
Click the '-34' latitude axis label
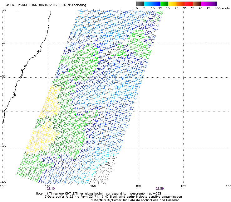pyautogui.click(x=3, y=76)
